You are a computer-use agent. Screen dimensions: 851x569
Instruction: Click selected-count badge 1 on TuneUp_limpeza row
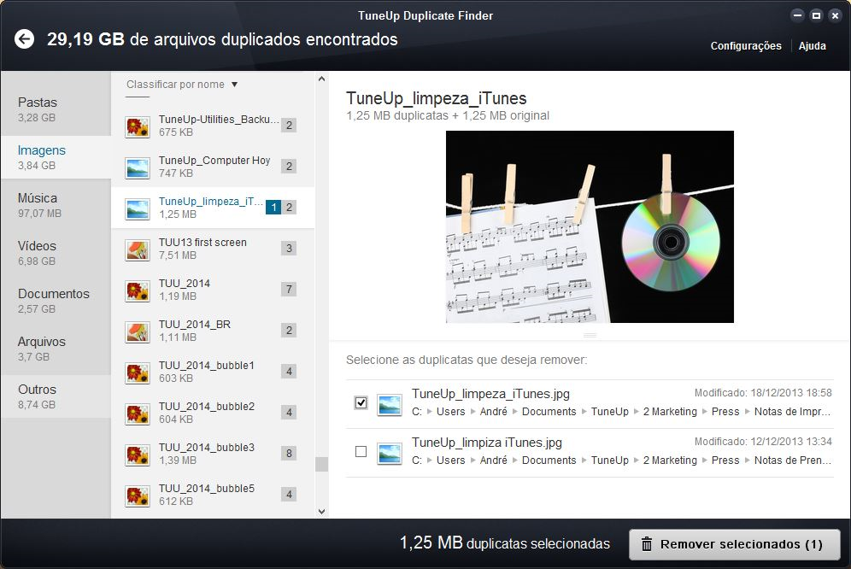[x=273, y=208]
